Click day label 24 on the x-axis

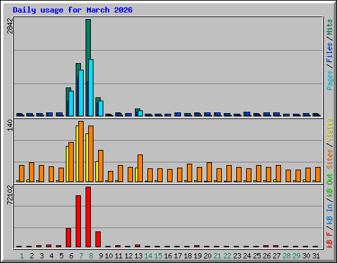click(x=247, y=256)
